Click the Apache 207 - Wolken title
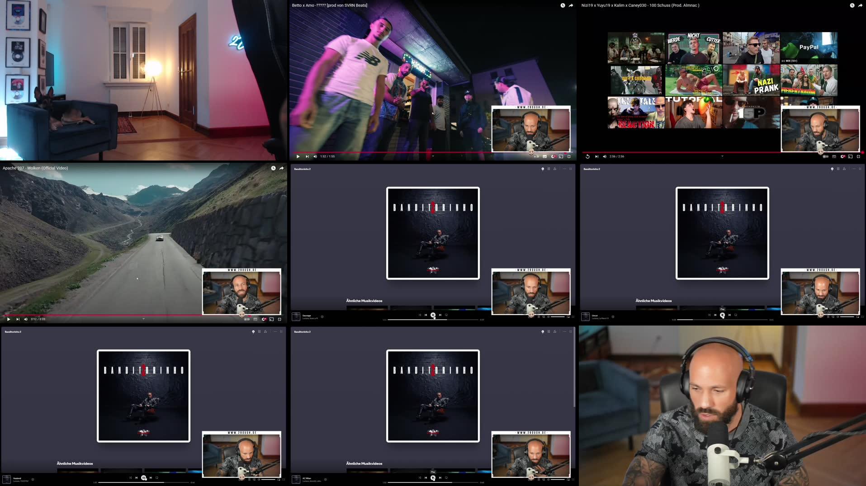The width and height of the screenshot is (866, 486). [x=35, y=168]
